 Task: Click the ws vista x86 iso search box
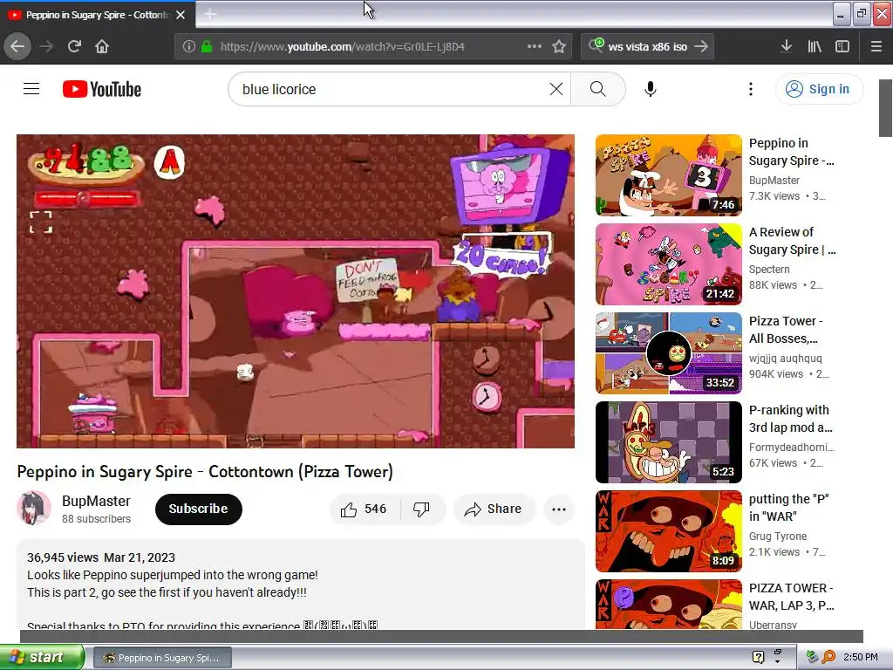click(x=648, y=47)
